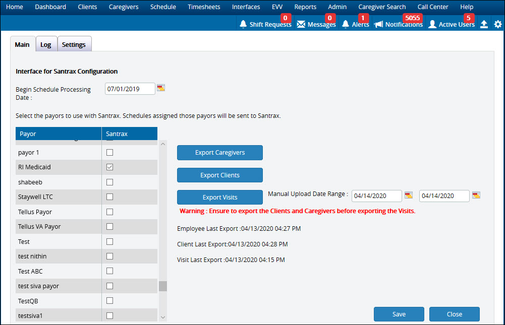This screenshot has width=505, height=325.
Task: Check Santrax box for test nithin
Action: 110,256
